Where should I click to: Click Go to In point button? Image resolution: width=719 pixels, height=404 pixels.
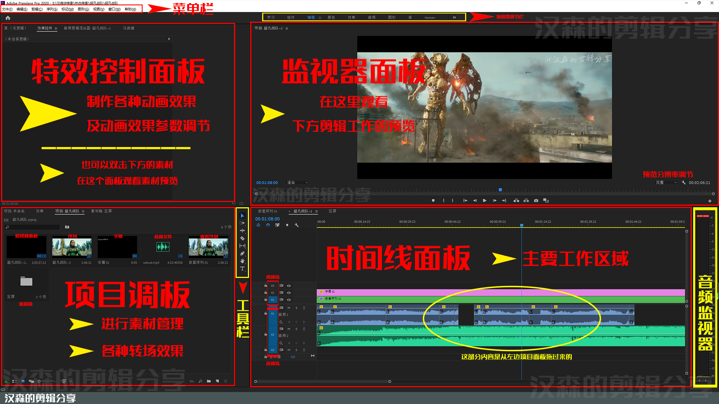click(465, 201)
